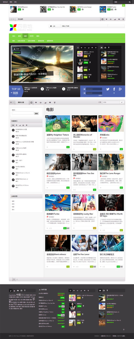The height and width of the screenshot is (339, 134).
Task: Focus the search field in the top bar
Action: click(x=121, y=2)
